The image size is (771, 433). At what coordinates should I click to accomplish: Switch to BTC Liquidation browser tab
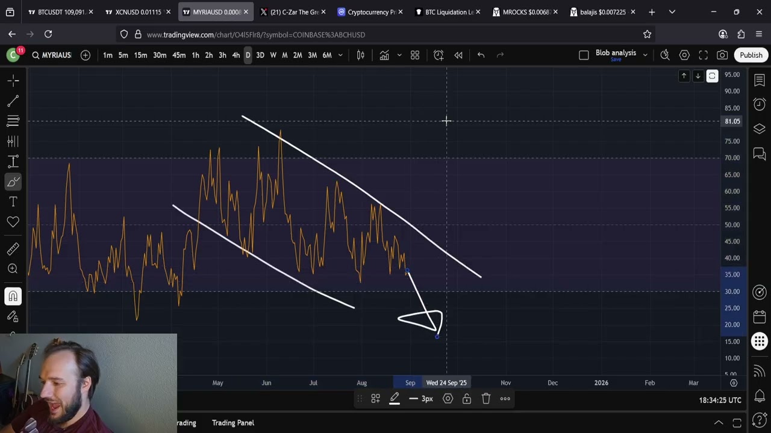pyautogui.click(x=448, y=12)
